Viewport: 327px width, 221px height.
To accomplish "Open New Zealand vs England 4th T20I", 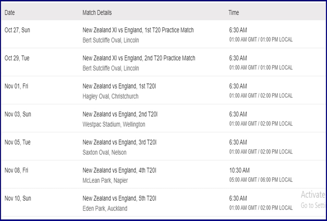I will (x=120, y=171).
